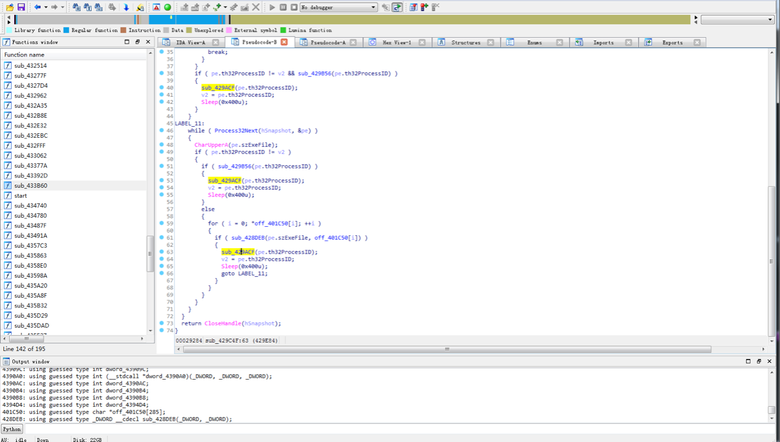This screenshot has width=780, height=442.
Task: Switch to the Enums tab
Action: [534, 42]
